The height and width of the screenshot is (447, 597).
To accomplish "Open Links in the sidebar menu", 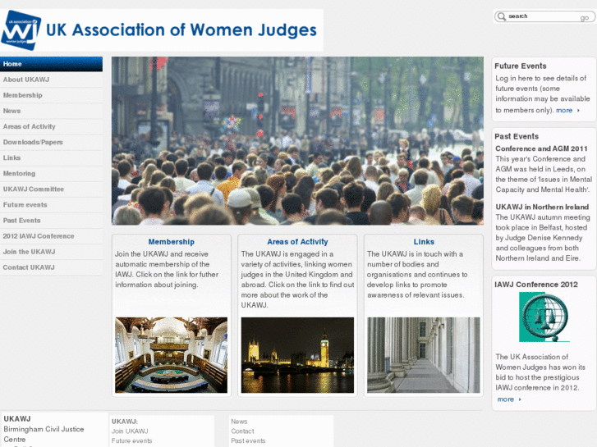I will coord(51,157).
